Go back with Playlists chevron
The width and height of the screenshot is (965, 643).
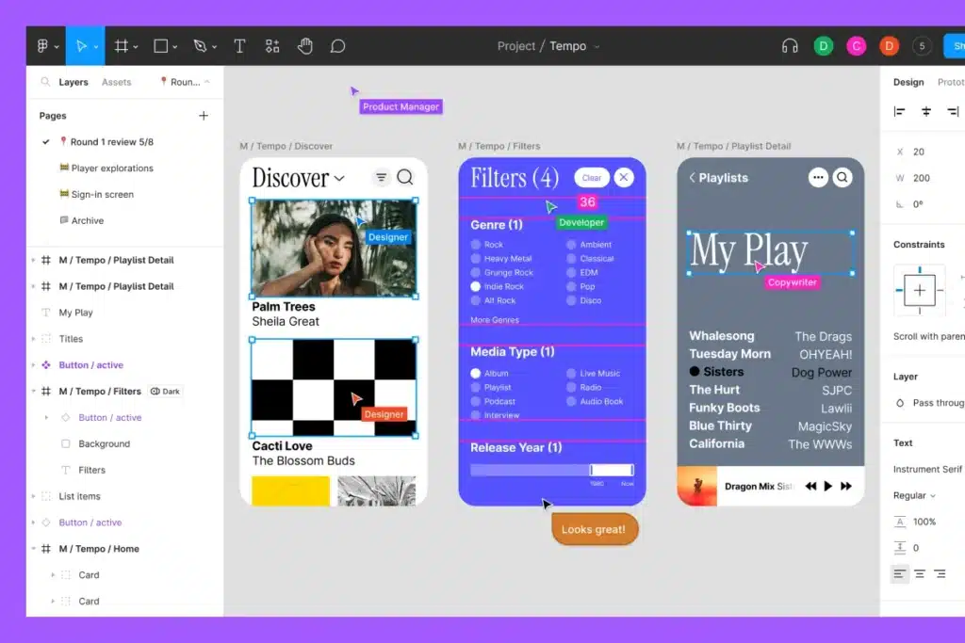click(693, 178)
